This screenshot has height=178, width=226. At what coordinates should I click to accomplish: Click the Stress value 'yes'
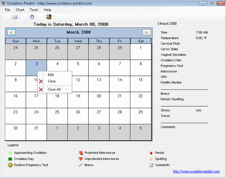tap(199, 110)
